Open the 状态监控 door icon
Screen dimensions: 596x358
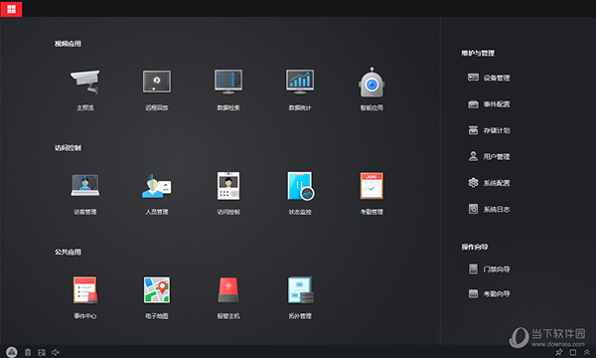coord(300,186)
